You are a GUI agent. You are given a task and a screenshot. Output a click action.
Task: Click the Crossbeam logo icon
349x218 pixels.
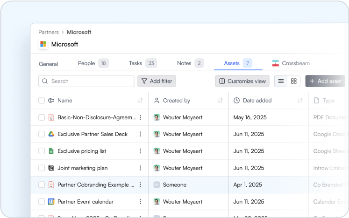tap(276, 63)
